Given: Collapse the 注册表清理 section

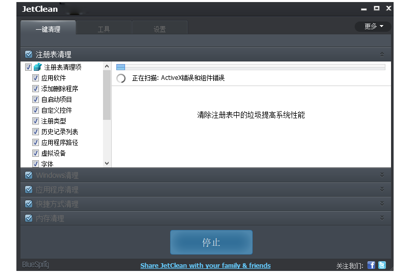Looking at the screenshot, I should click(x=382, y=54).
